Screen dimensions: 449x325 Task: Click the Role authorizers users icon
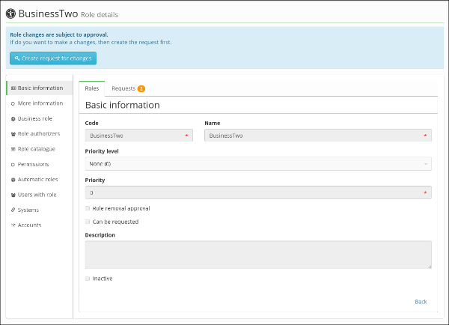coord(13,134)
